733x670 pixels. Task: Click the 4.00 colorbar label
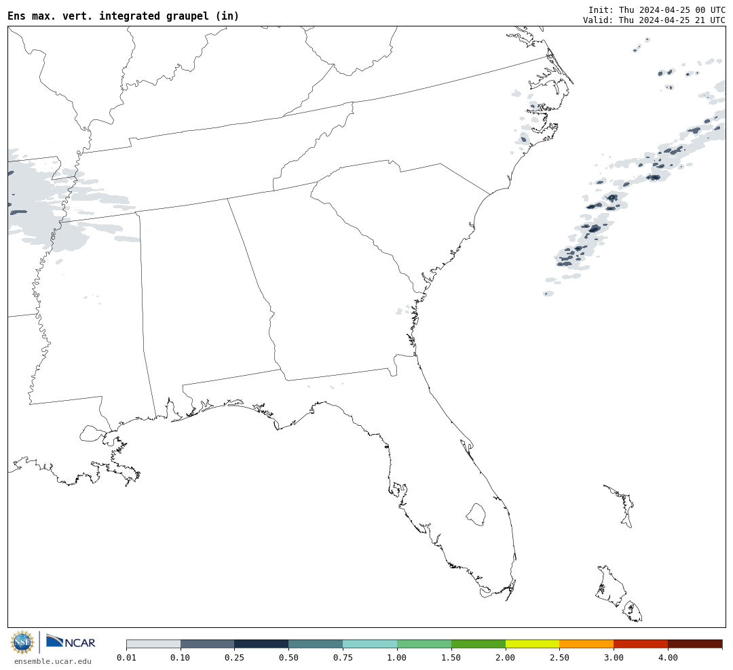[668, 657]
